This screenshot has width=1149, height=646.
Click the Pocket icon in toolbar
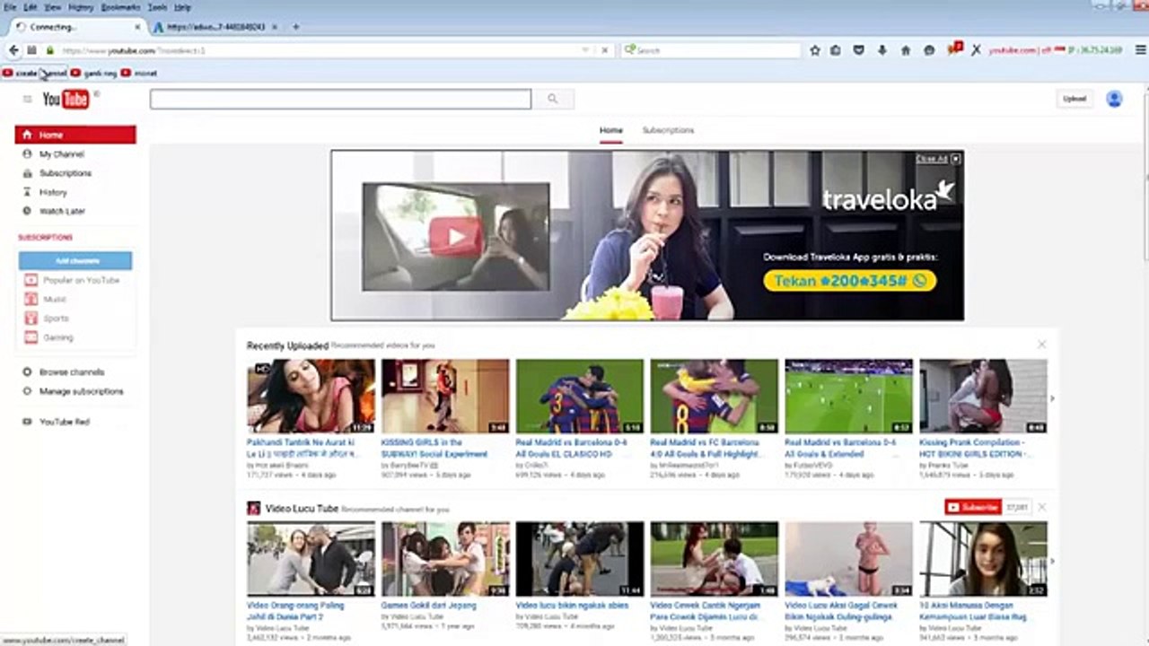coord(859,51)
